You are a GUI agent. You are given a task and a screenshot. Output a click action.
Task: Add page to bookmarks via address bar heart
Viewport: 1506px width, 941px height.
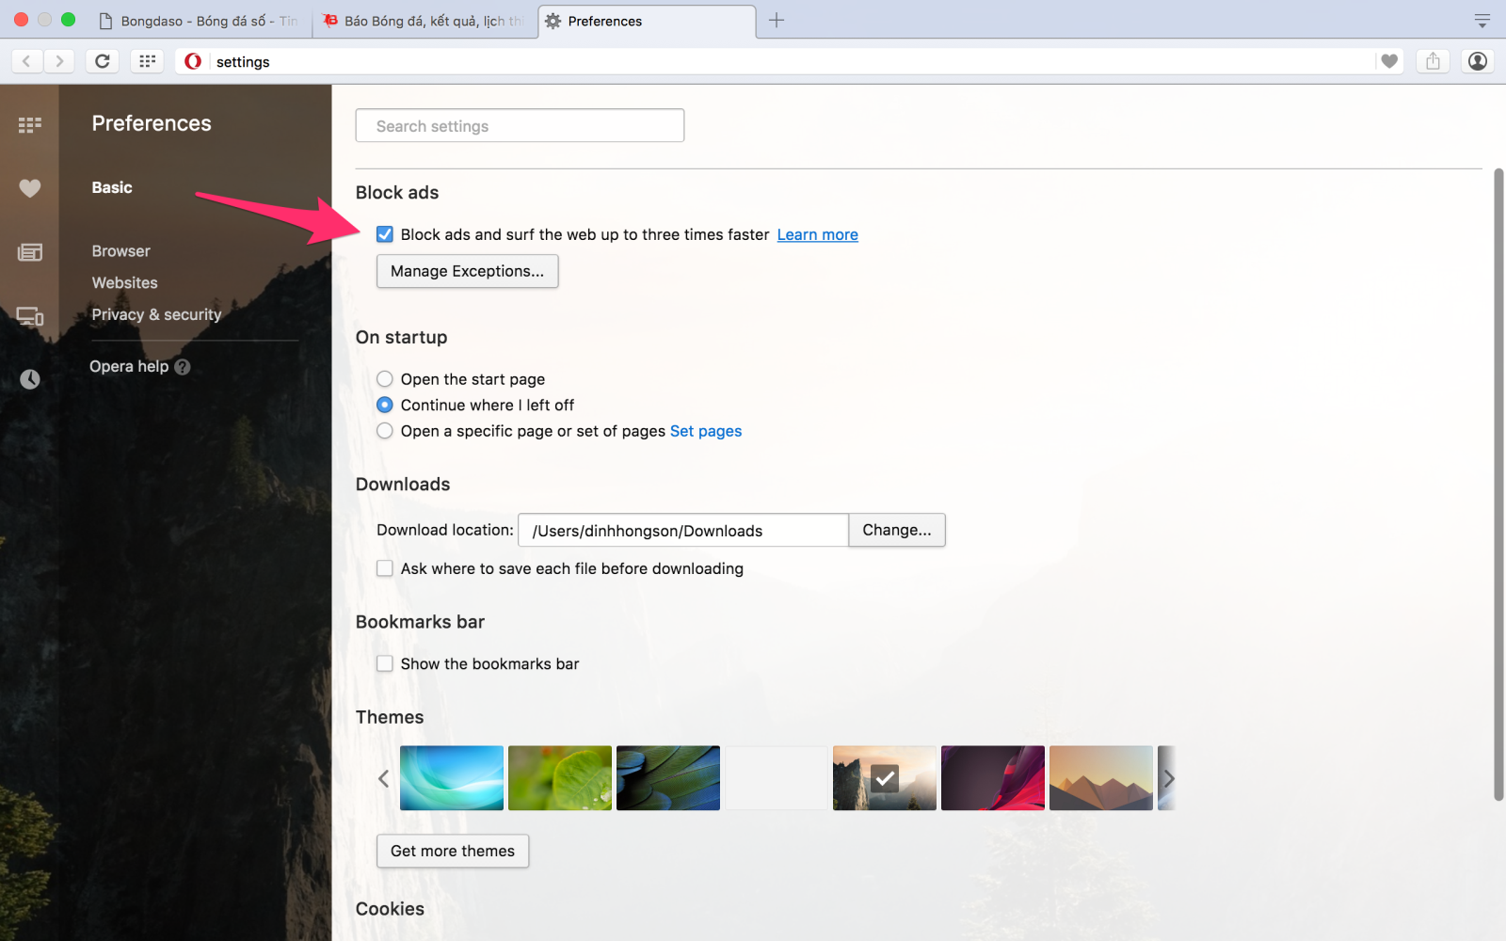(1389, 61)
